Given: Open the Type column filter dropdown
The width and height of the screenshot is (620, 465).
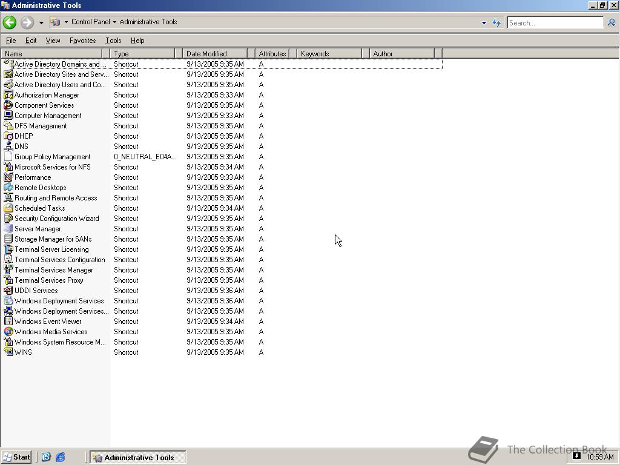Looking at the screenshot, I should tap(179, 53).
